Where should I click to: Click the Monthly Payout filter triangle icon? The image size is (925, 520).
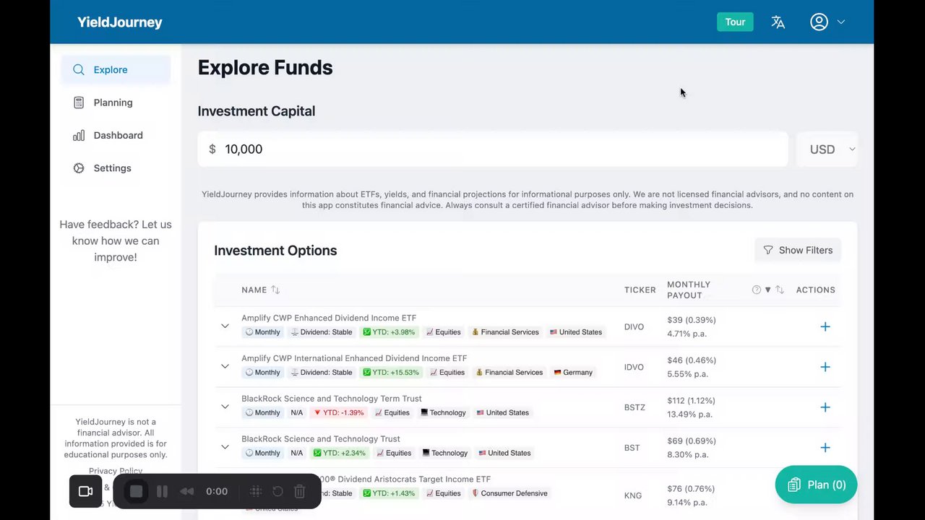point(767,290)
